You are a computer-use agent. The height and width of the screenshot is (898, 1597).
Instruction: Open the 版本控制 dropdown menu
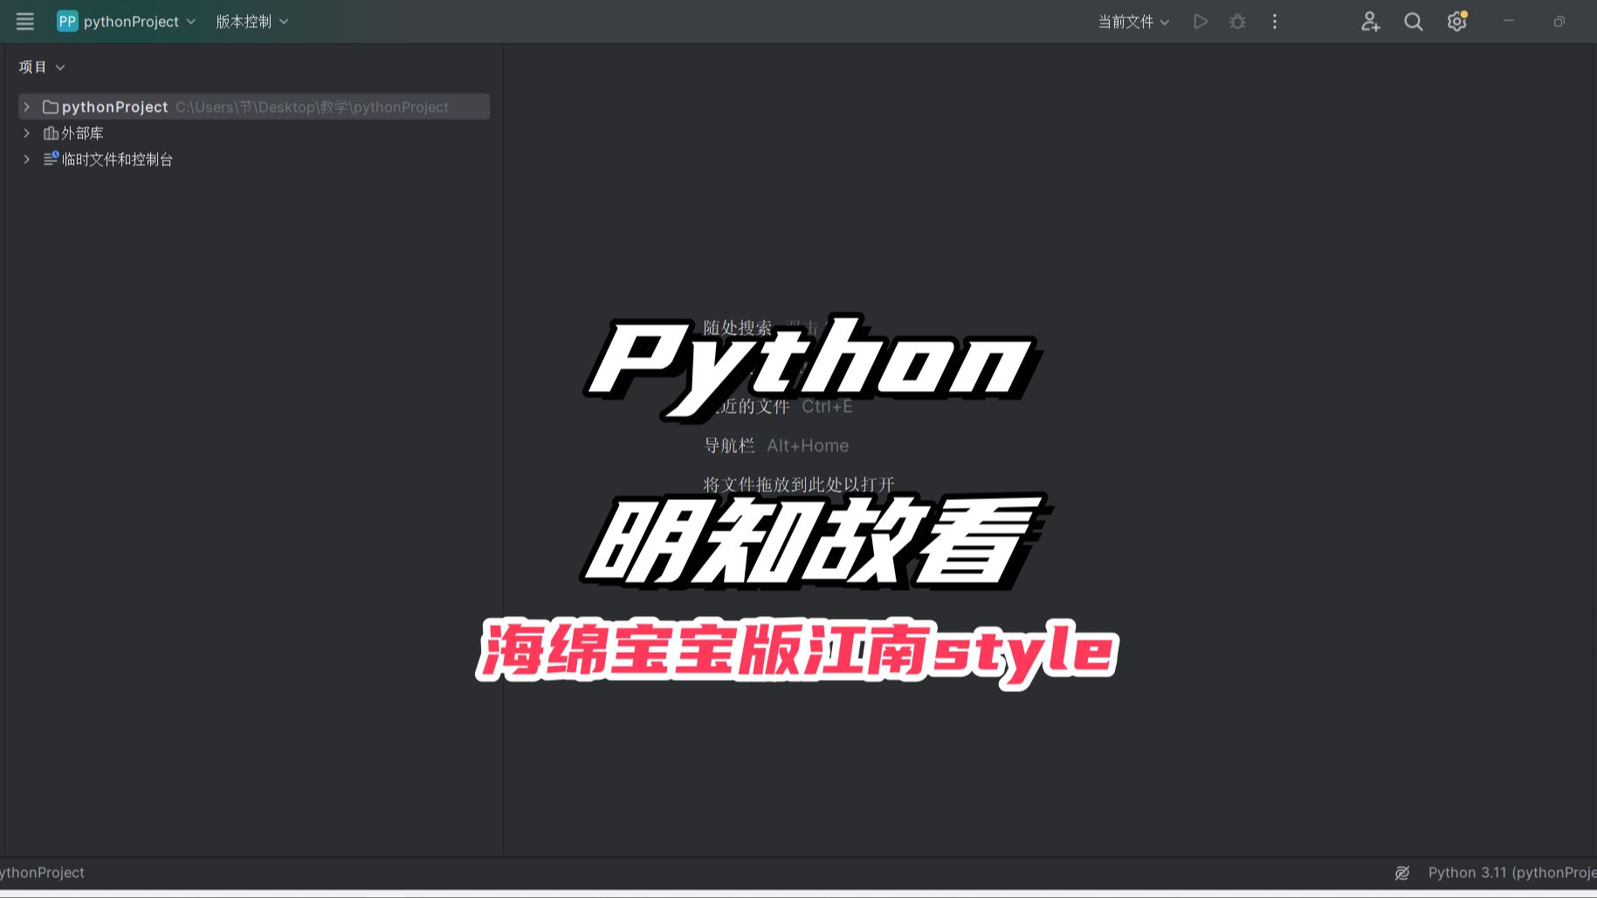(x=251, y=22)
